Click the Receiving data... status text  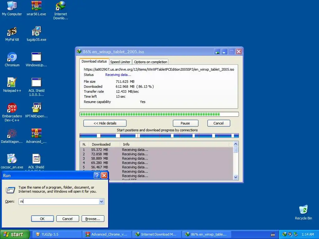tap(118, 75)
